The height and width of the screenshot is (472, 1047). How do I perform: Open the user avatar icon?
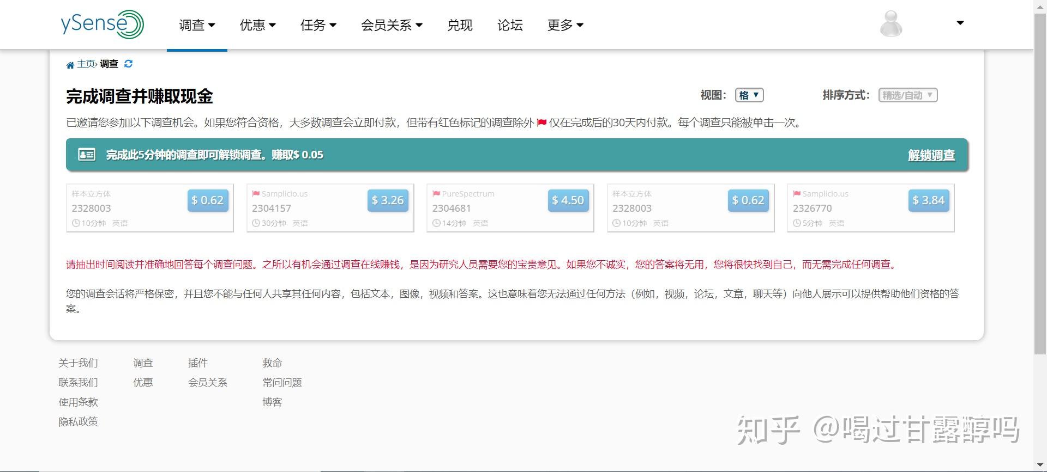pyautogui.click(x=891, y=24)
